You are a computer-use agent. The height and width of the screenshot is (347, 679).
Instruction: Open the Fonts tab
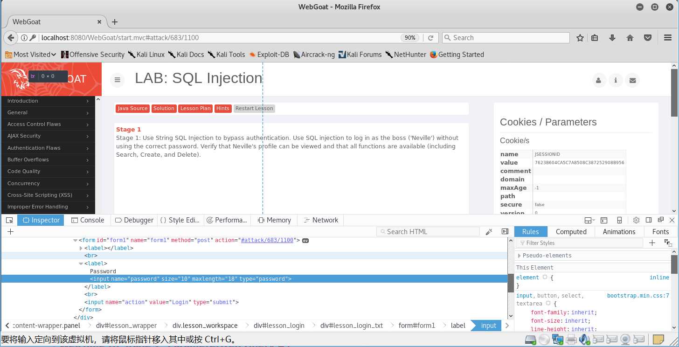660,232
